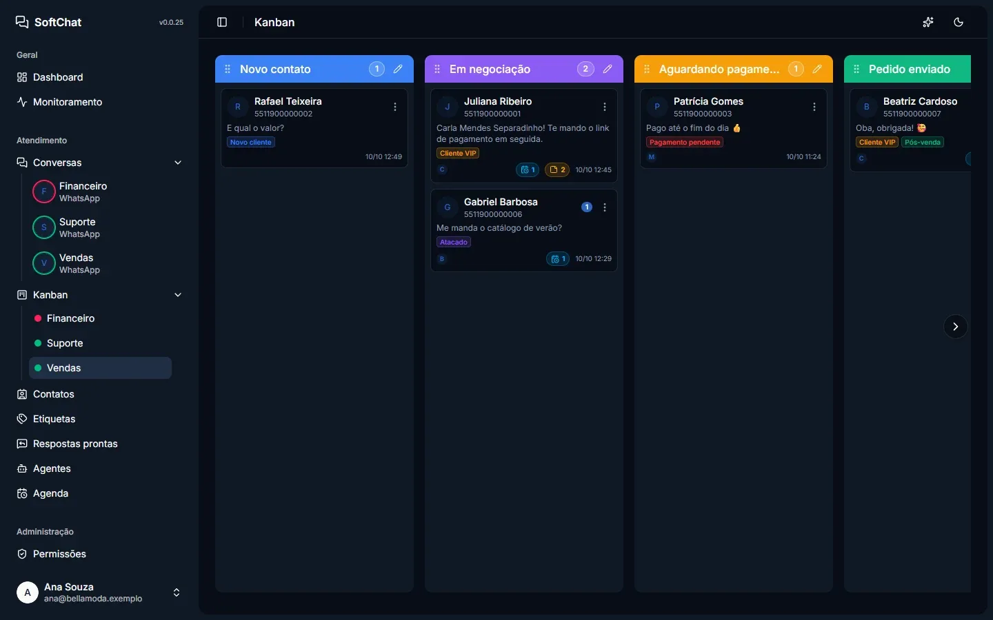This screenshot has height=620, width=993.
Task: Go to Monitoramento
Action: point(99,102)
